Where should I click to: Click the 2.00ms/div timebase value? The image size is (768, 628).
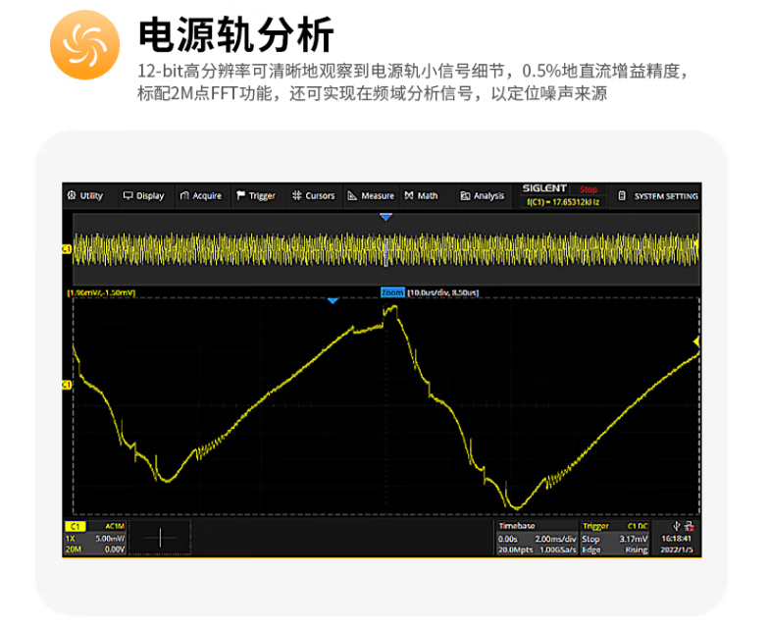[555, 539]
